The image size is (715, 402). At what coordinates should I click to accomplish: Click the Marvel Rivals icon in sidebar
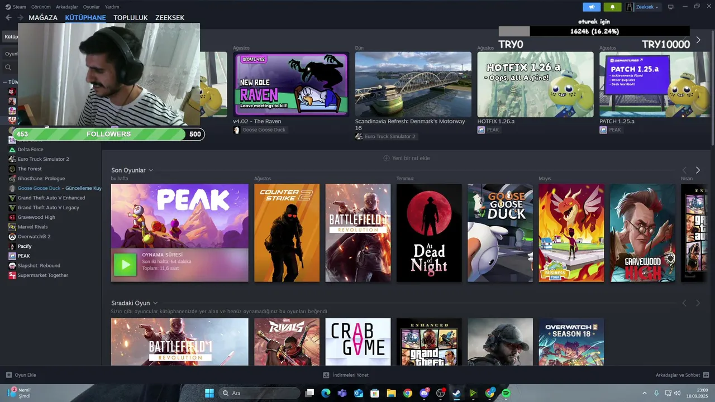(x=12, y=227)
